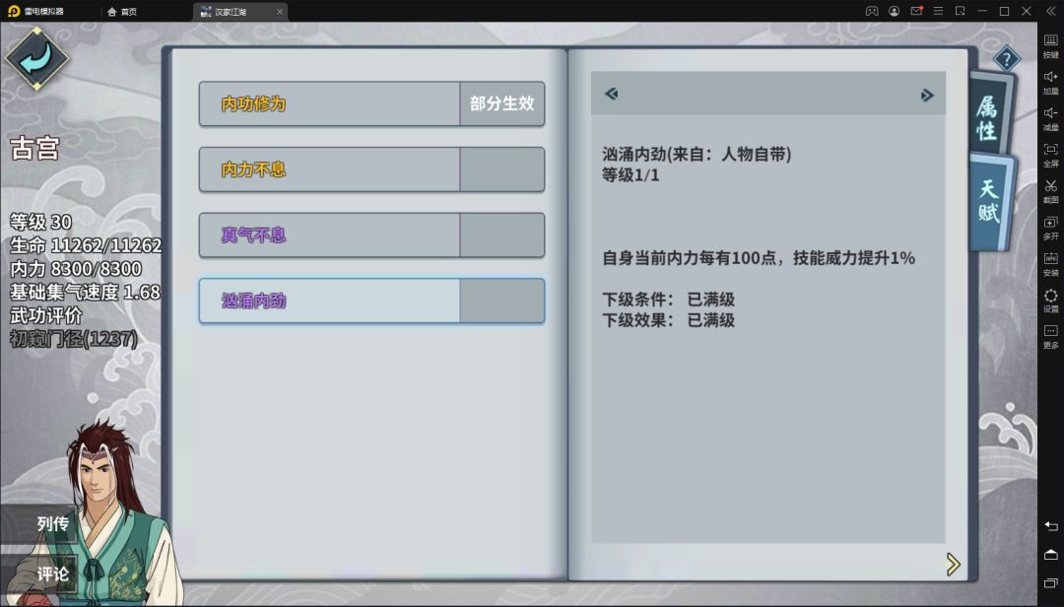
Task: Click the install APK icon
Action: click(x=1050, y=263)
